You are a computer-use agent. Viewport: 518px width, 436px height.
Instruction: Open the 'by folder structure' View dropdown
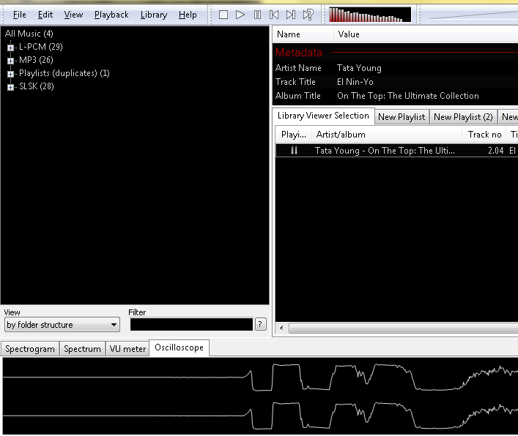[x=62, y=325]
